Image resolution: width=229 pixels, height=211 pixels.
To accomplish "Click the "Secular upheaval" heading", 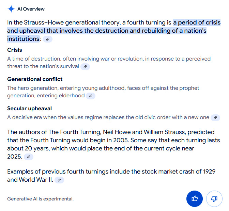I will (29, 109).
